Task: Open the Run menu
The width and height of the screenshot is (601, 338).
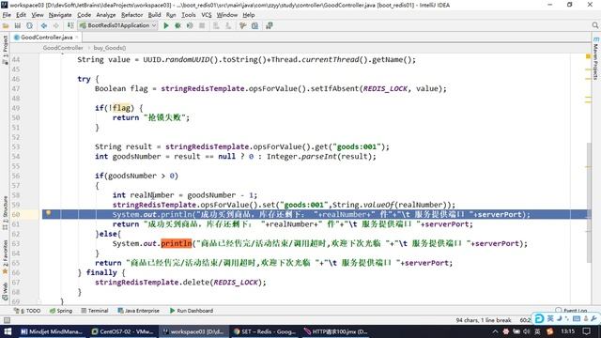Action: point(171,15)
